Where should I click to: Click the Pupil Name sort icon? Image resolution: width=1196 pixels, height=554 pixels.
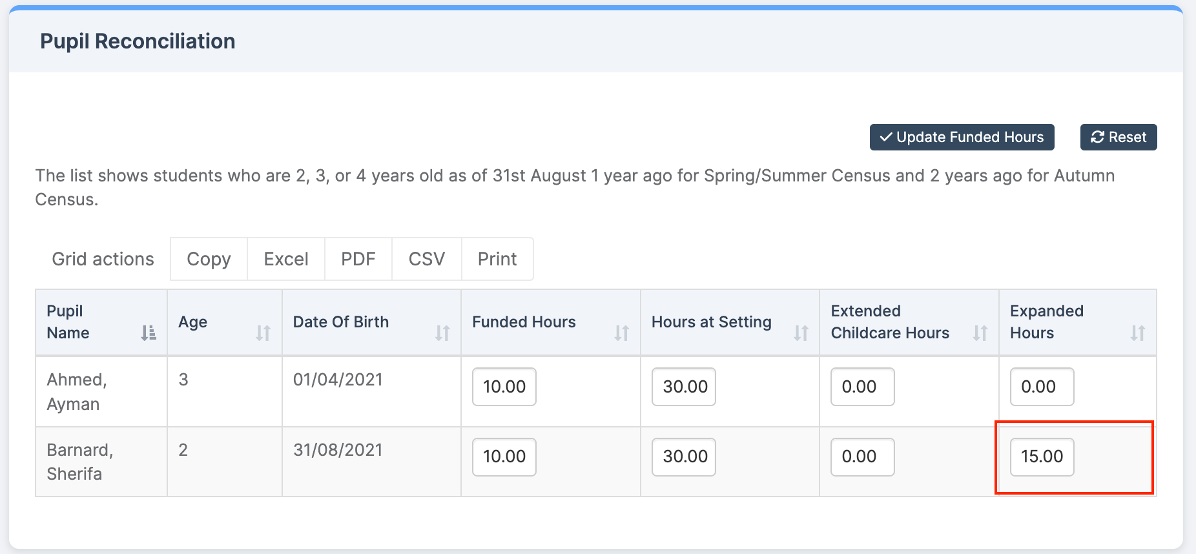[x=149, y=333]
